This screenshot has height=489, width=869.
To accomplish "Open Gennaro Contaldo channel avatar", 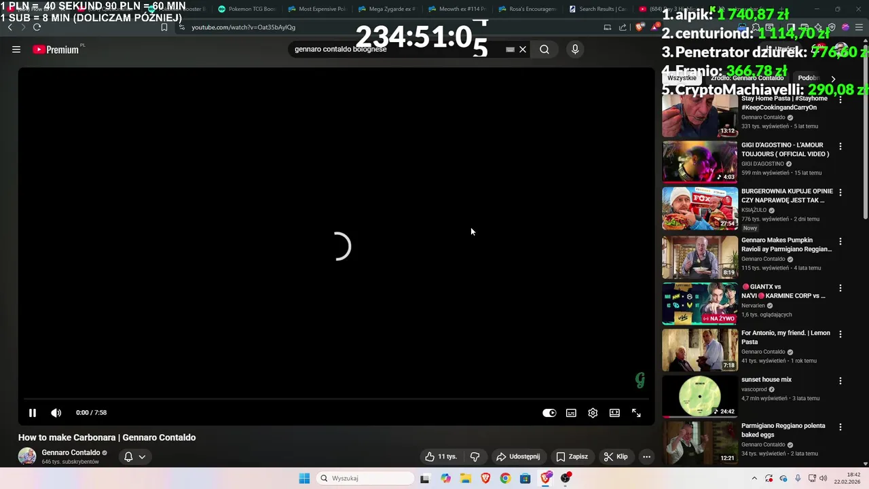I will point(27,456).
